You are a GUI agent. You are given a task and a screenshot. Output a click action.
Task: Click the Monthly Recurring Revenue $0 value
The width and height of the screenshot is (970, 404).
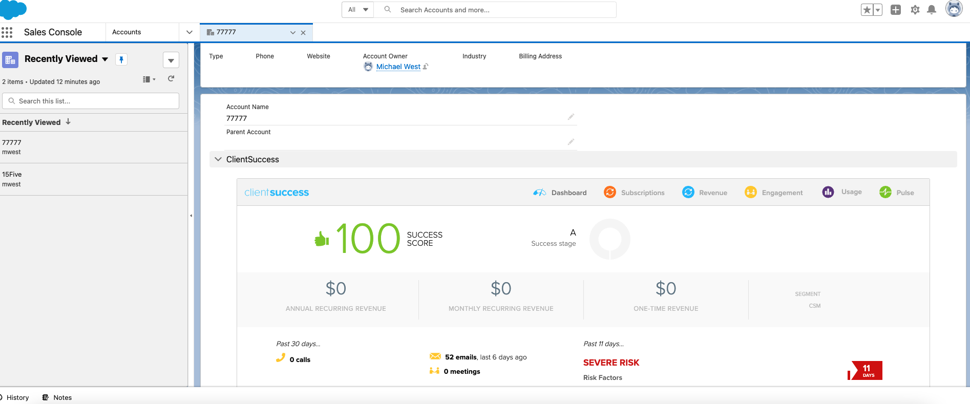(x=501, y=288)
